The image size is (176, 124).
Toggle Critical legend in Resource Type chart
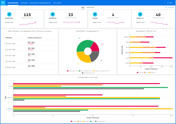[x=140, y=72]
